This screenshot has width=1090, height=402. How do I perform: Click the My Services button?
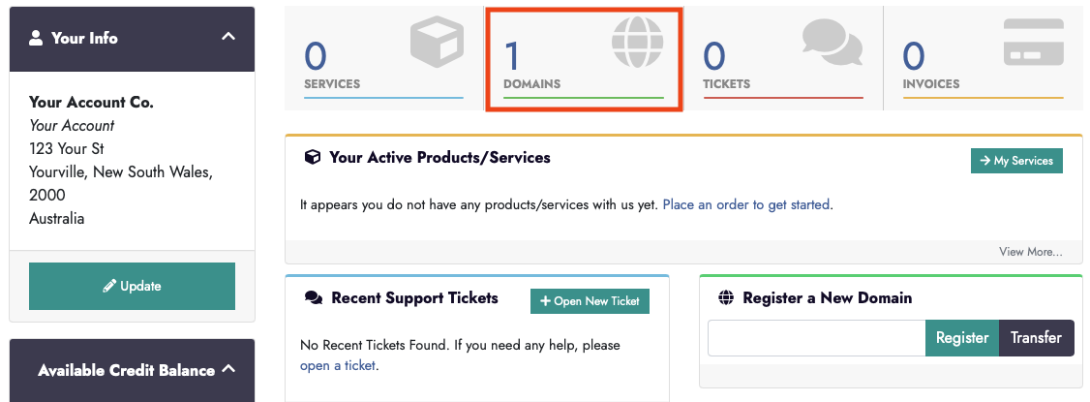[1016, 161]
